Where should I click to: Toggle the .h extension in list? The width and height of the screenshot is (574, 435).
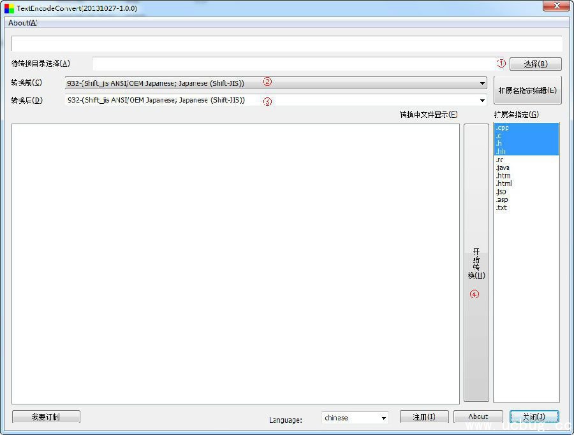tap(499, 144)
